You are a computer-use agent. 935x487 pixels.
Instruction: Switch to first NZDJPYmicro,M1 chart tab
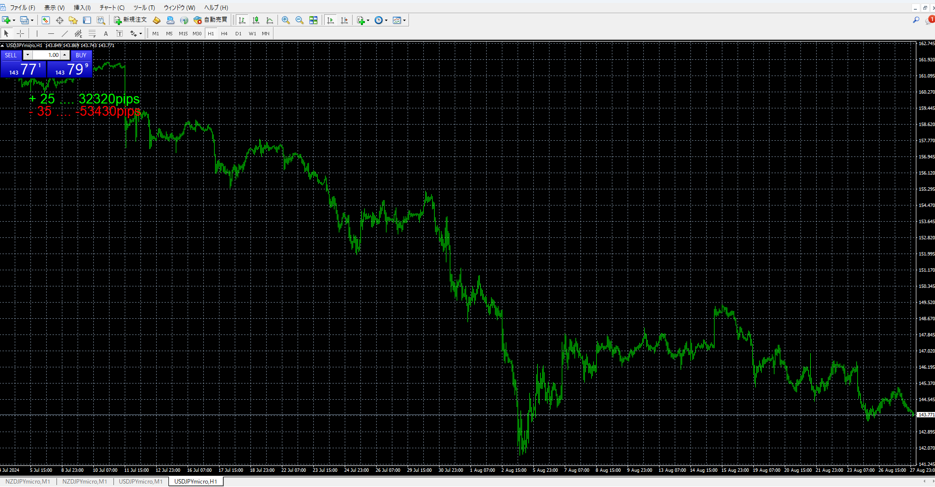pos(28,482)
